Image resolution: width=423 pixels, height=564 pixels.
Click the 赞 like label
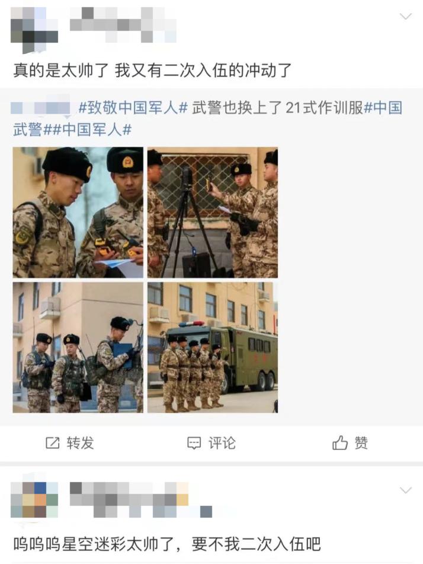click(x=361, y=443)
